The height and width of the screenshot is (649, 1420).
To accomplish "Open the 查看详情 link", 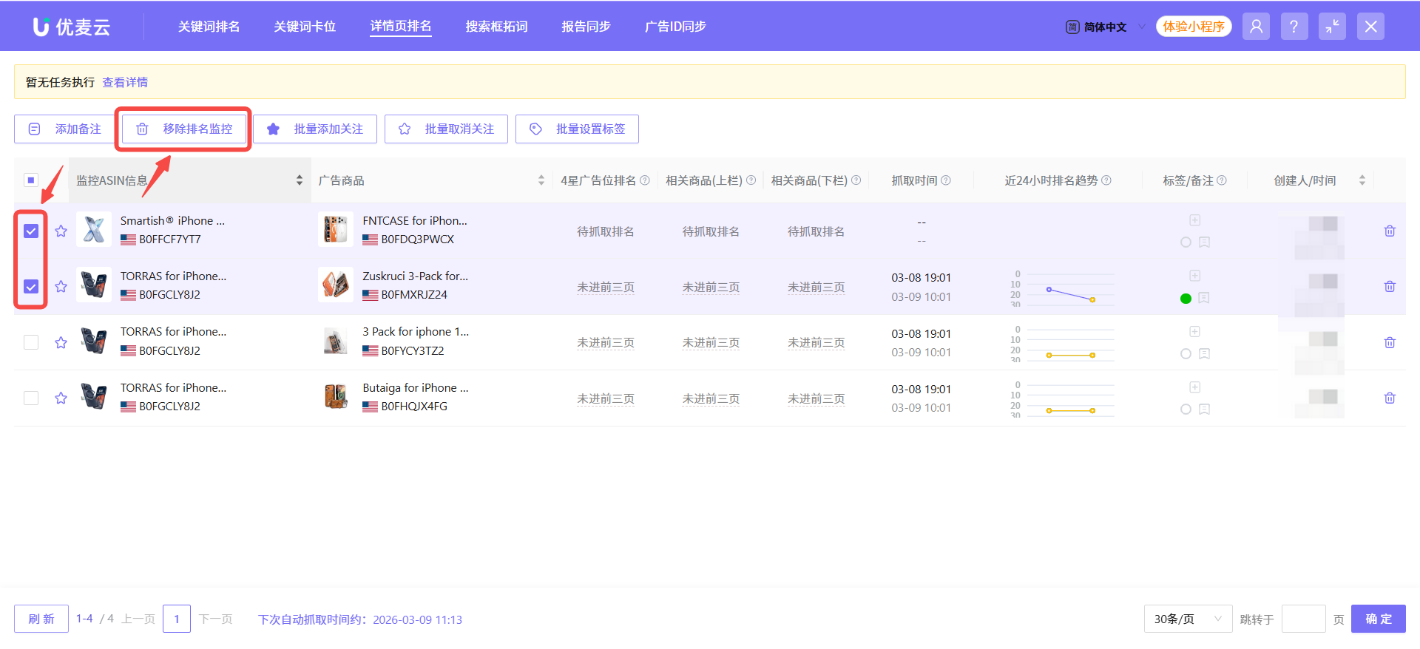I will pos(125,82).
